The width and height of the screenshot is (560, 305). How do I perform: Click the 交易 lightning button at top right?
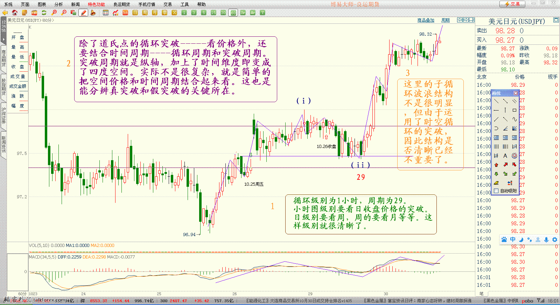[512, 4]
